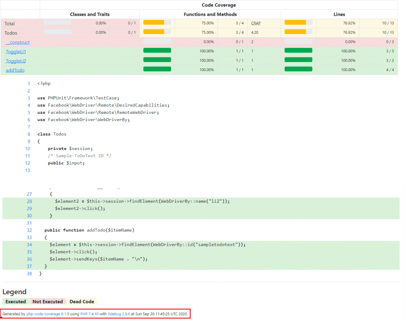This screenshot has height=324, width=406.
Task: Click line number 8 of class Todos
Action: point(29,134)
